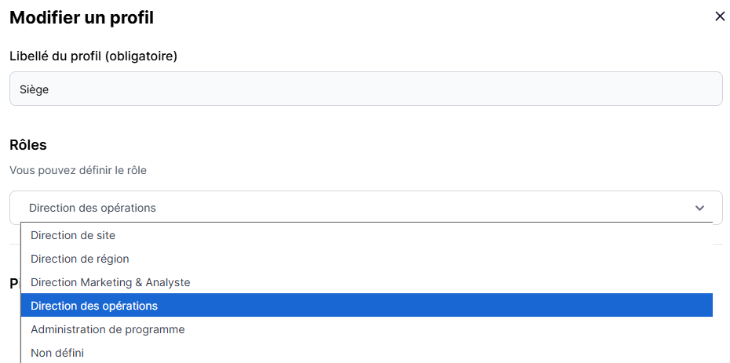Close the Modifier un profil dialog
Viewport: 730px width, 363px height.
pos(720,16)
